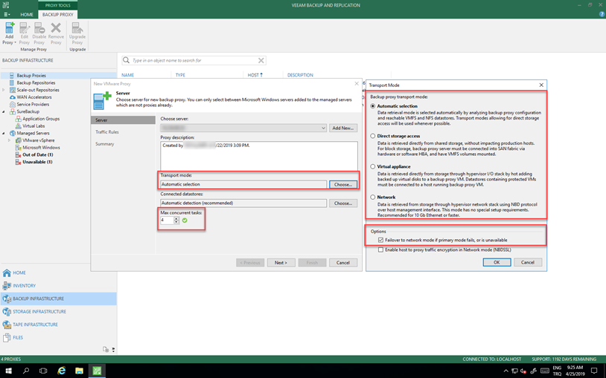Viewport: 606px width, 378px height.
Task: Select Microsoft Windows node
Action: [x=41, y=147]
